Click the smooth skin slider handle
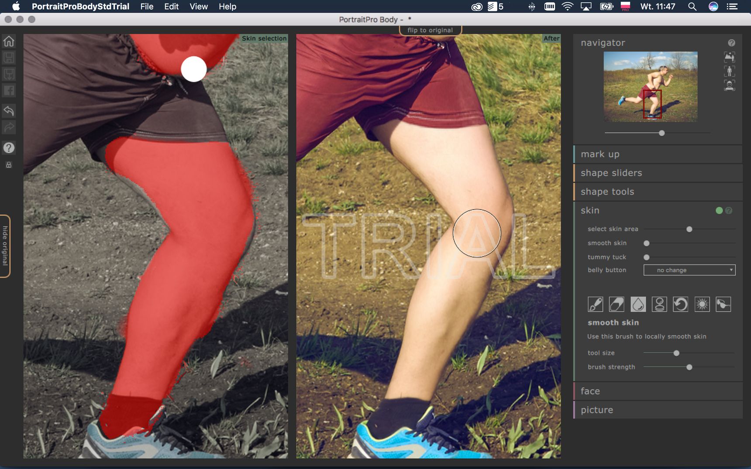The image size is (751, 469). [647, 243]
